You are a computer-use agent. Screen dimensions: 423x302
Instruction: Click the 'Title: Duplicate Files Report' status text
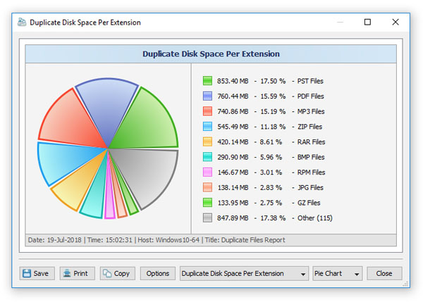(245, 240)
